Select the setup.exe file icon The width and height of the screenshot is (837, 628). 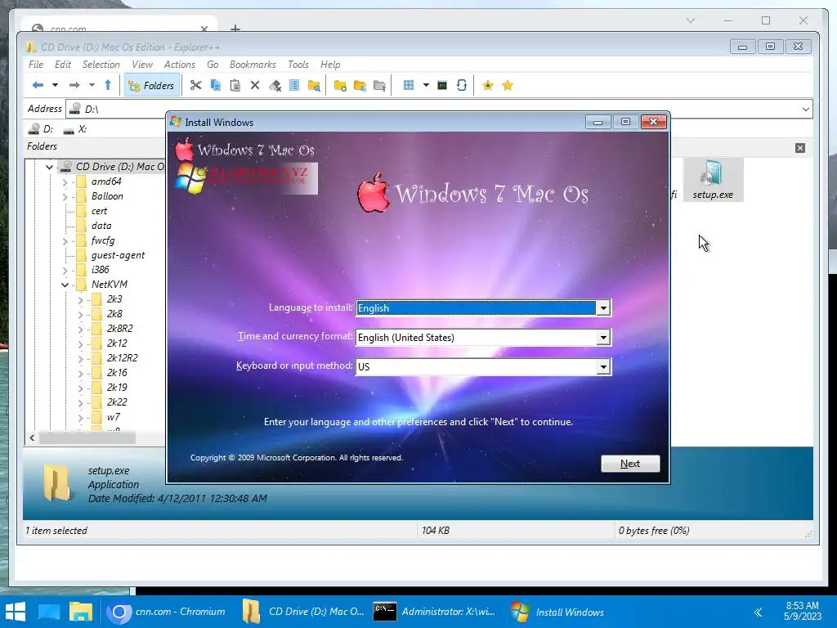(713, 180)
